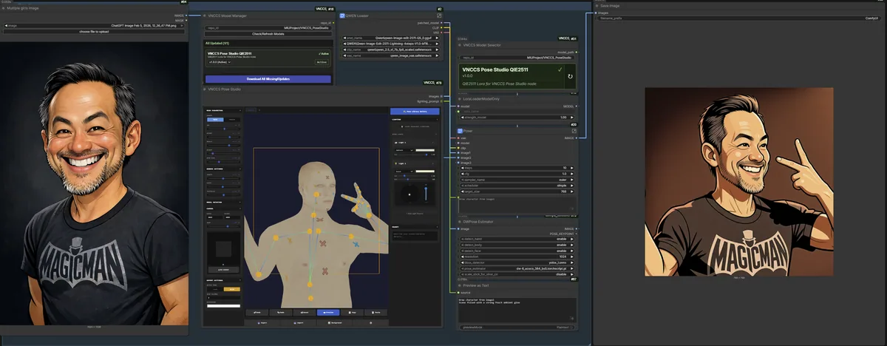This screenshot has width=887, height=346.
Task: Click the Preview as Text output box
Action: (x=517, y=310)
